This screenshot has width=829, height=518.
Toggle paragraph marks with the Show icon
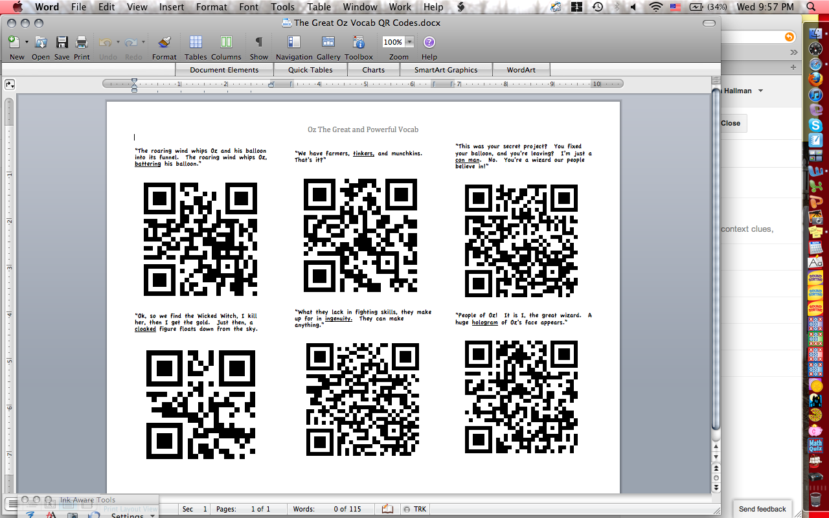pos(258,41)
